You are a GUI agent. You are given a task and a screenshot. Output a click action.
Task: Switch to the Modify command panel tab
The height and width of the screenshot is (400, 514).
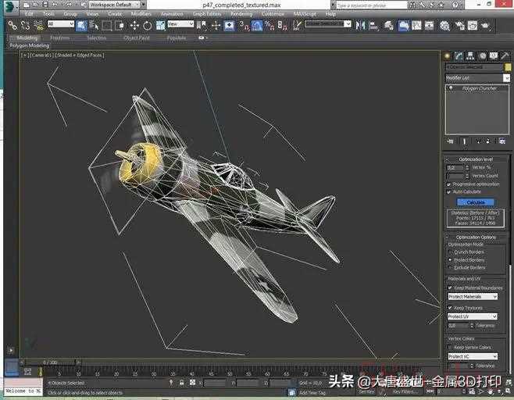(459, 56)
